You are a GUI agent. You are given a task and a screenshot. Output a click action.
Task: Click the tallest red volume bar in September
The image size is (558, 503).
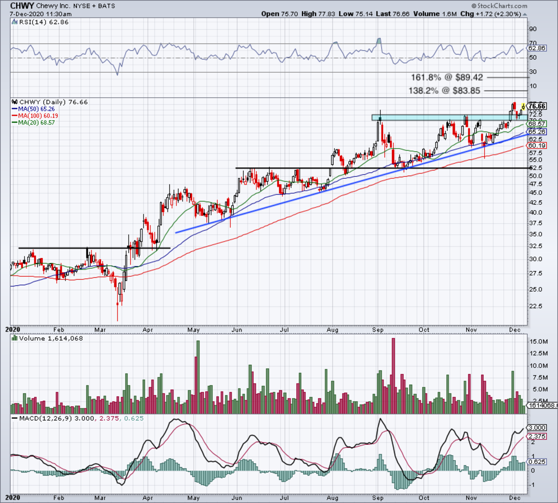393,376
